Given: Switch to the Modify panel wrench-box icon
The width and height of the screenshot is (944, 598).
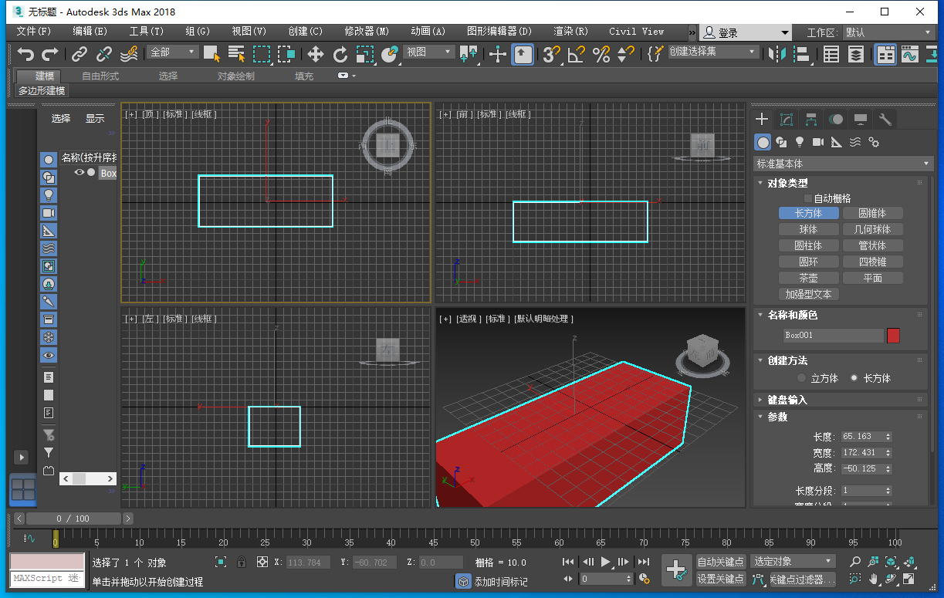Looking at the screenshot, I should pos(787,119).
